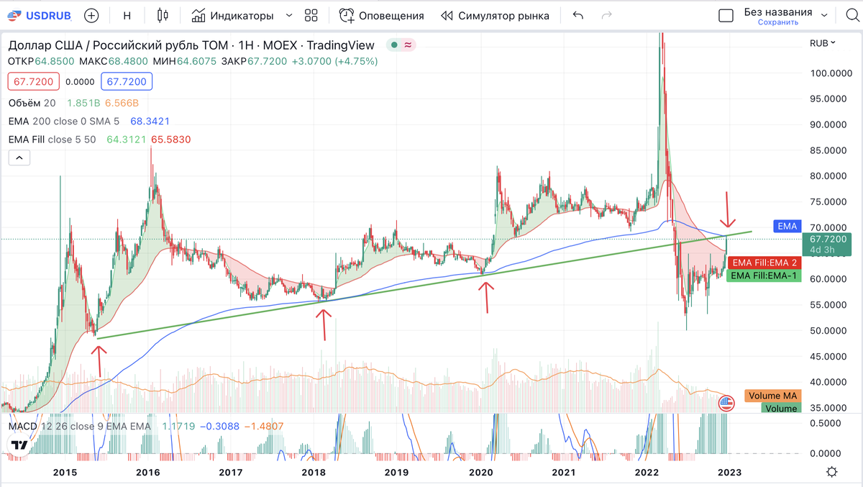Click the red 65.5830 EMA Fill value
This screenshot has height=487, width=863.
click(x=170, y=139)
